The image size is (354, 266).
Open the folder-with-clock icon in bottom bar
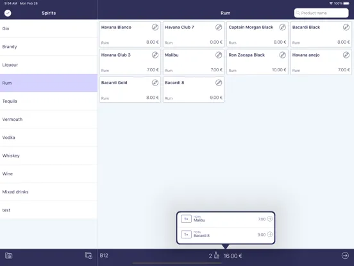88,256
